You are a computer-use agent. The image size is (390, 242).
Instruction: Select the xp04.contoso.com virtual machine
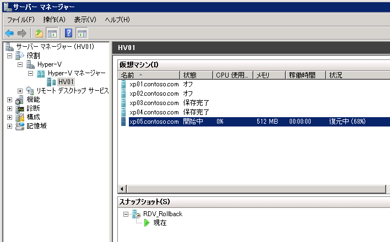(x=154, y=112)
